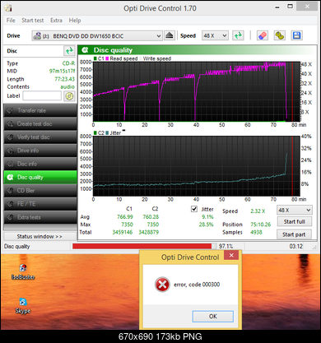The height and width of the screenshot is (343, 321).
Task: Expand the Status window panel
Action: pos(40,236)
